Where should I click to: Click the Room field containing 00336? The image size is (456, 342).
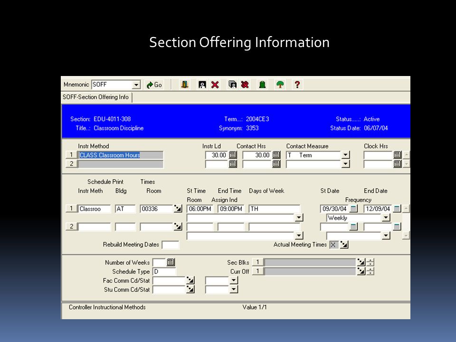(156, 209)
